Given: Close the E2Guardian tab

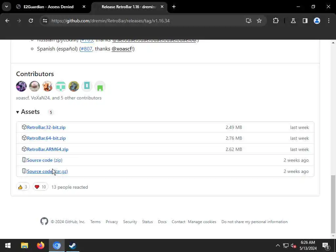Looking at the screenshot, I should 84,7.
